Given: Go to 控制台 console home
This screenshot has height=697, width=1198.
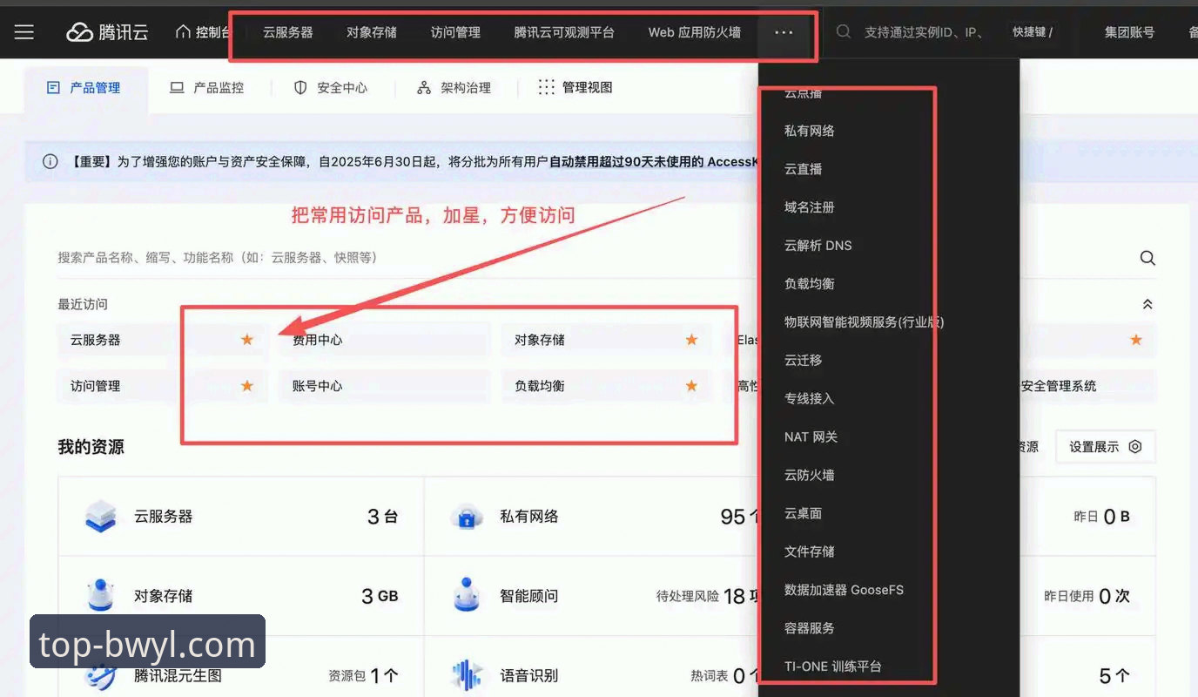Looking at the screenshot, I should 203,32.
